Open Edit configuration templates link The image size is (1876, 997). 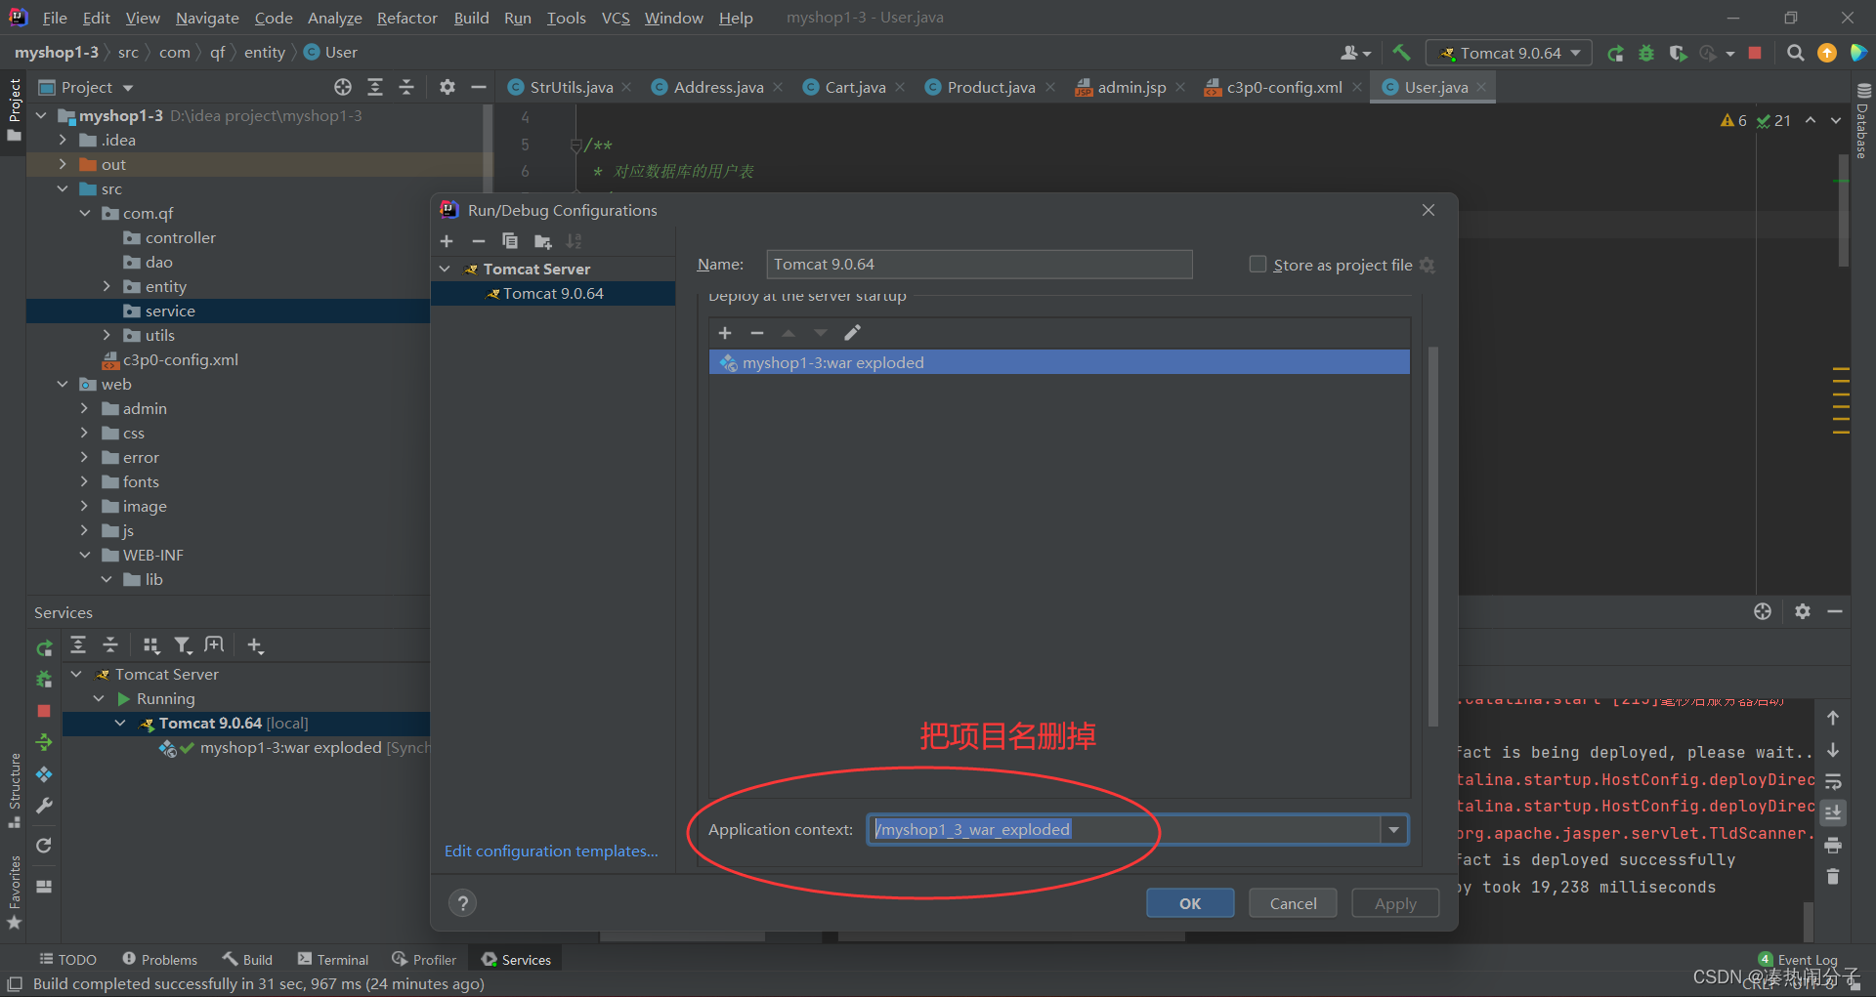(x=551, y=852)
